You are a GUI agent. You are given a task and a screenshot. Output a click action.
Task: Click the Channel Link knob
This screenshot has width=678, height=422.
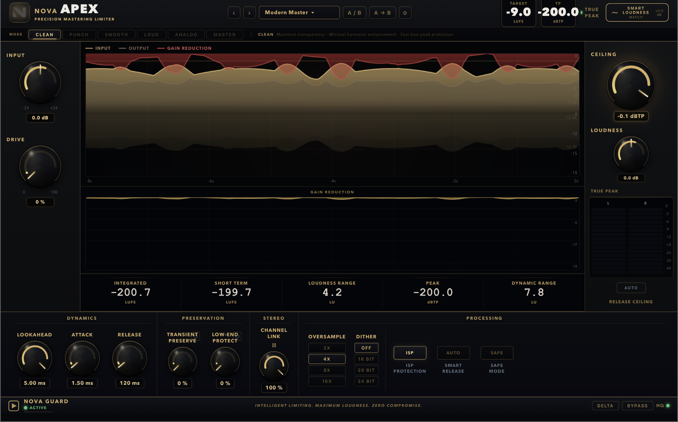click(274, 366)
